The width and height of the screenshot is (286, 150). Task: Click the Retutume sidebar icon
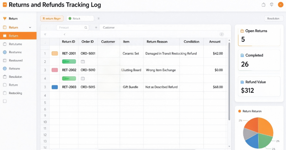pos(5,44)
